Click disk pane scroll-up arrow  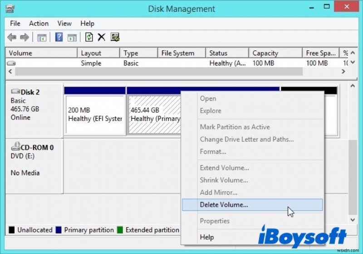(x=353, y=86)
